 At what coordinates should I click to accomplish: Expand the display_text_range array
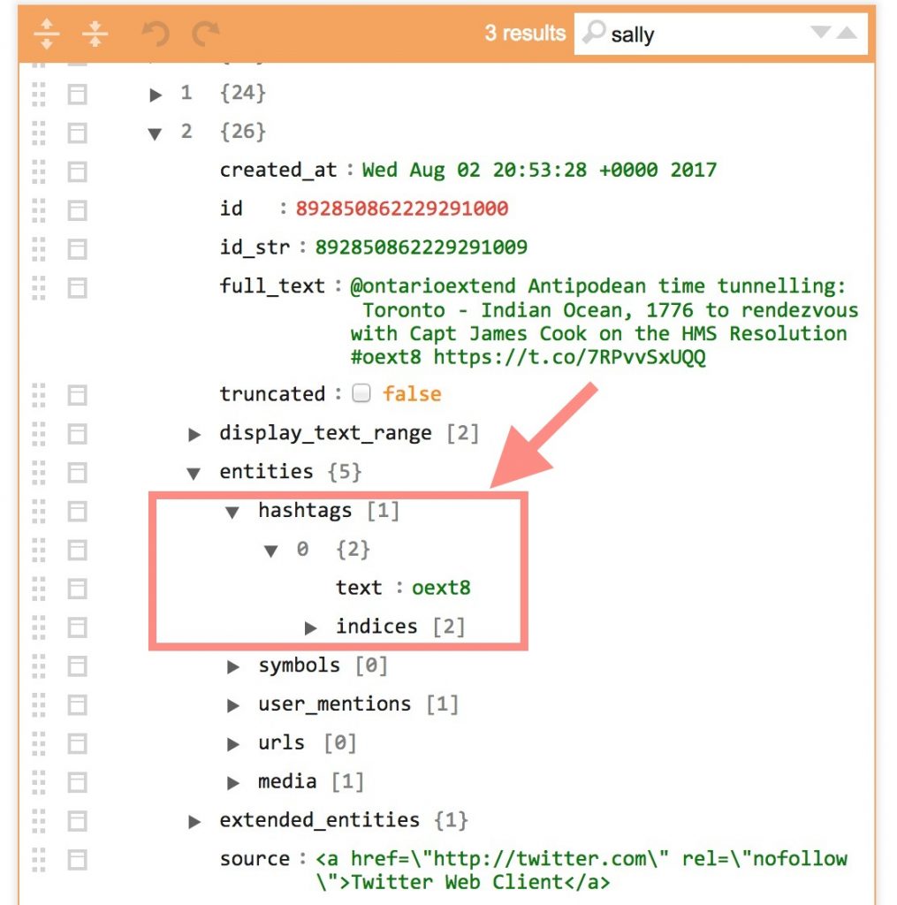pos(194,433)
